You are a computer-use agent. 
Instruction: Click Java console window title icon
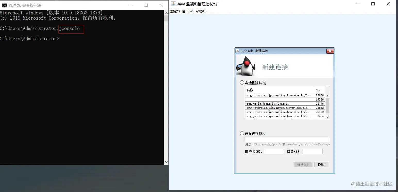point(173,4)
